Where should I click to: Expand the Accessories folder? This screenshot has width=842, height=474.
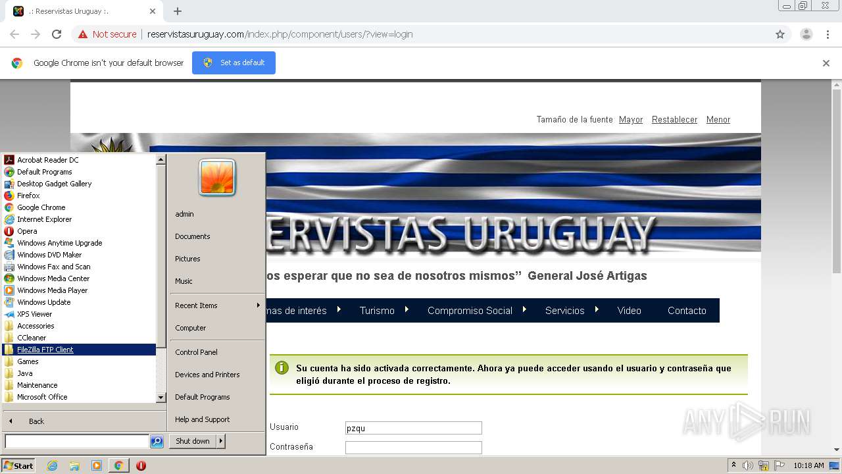coord(36,326)
